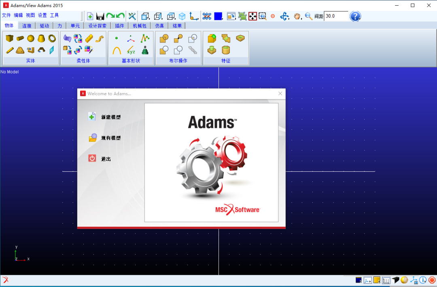437x287 pixels.
Task: Click the save database icon
Action: pos(100,16)
